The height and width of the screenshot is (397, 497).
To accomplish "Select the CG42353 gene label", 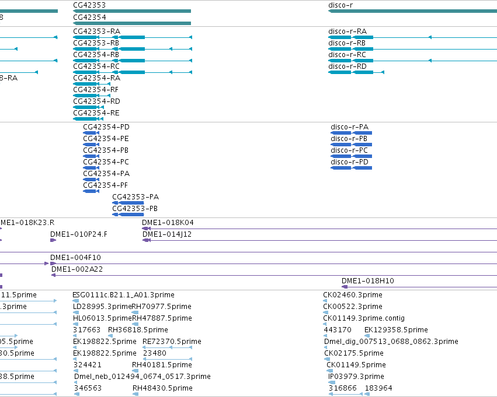I will [89, 5].
